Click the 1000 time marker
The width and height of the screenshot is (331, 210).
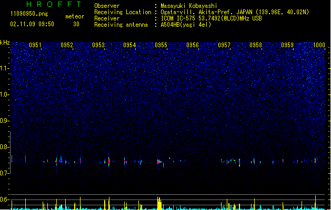(x=319, y=45)
